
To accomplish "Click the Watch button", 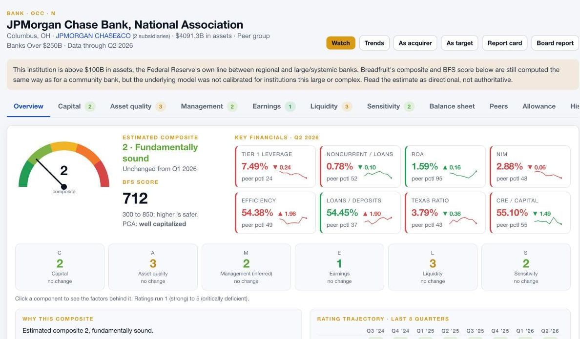I will [340, 43].
